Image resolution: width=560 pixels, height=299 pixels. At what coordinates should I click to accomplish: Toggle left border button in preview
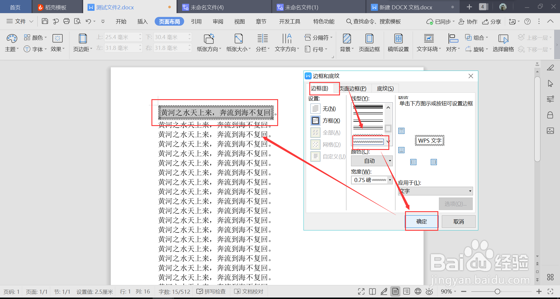click(x=414, y=162)
